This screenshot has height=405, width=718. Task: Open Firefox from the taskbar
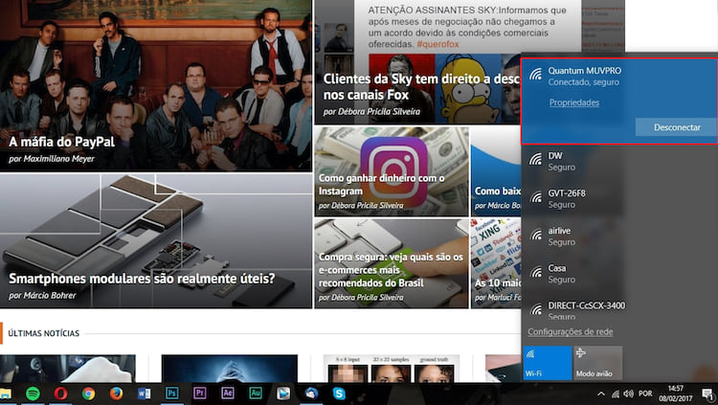coord(116,394)
